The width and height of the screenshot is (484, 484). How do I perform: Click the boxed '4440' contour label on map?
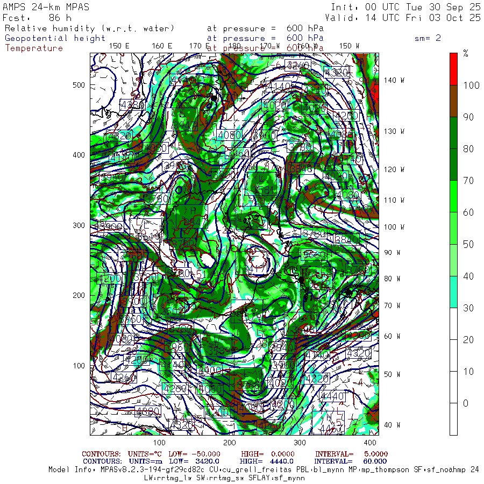pyautogui.click(x=333, y=396)
